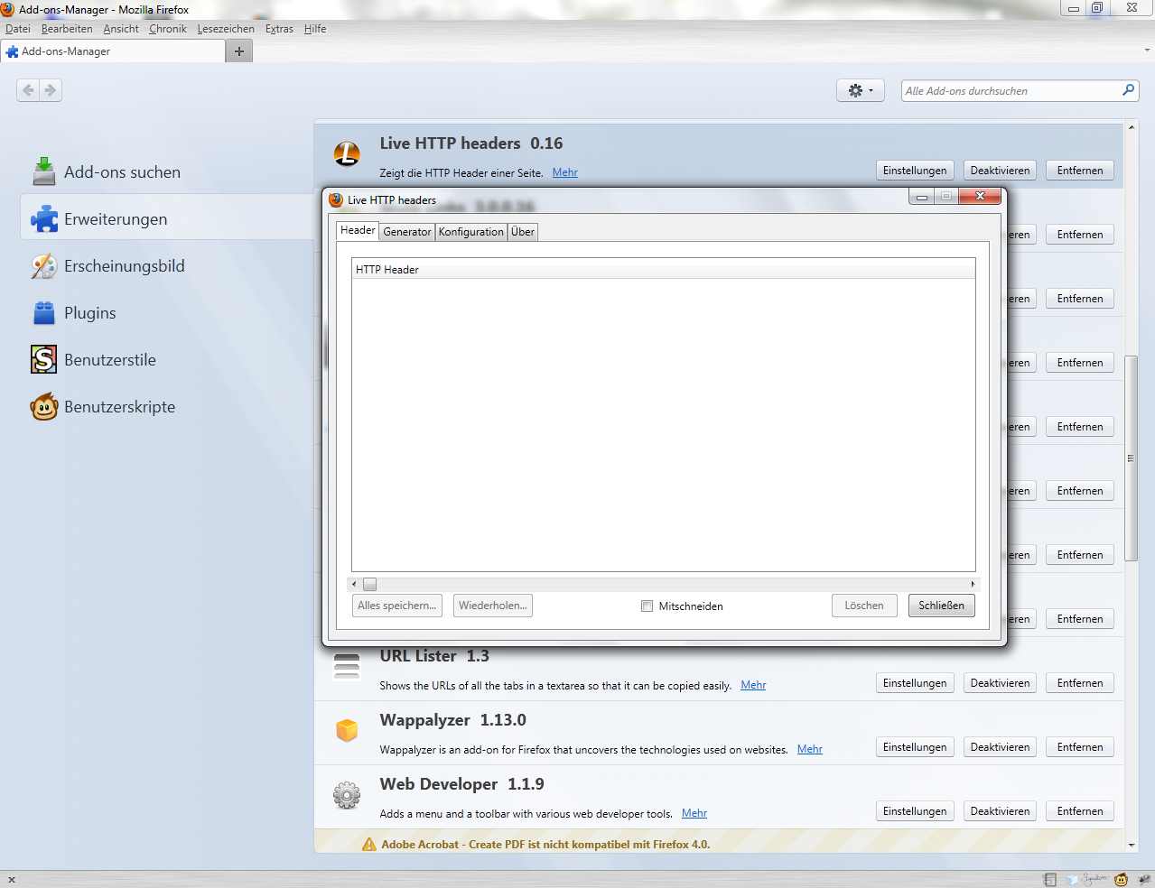Open Erscheinungsbild via its paintbrush icon

[x=43, y=265]
